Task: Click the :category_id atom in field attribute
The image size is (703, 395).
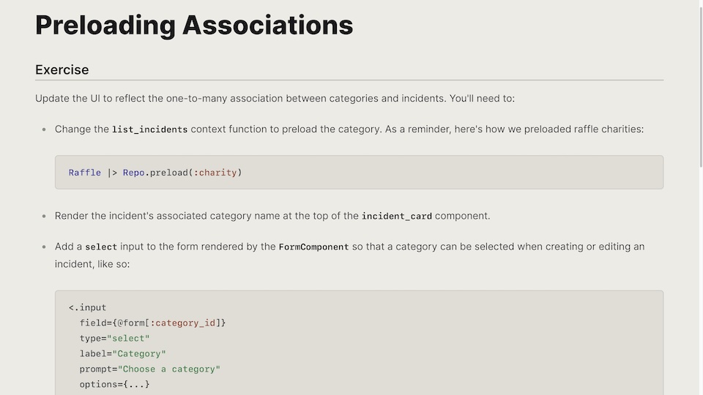Action: [183, 323]
